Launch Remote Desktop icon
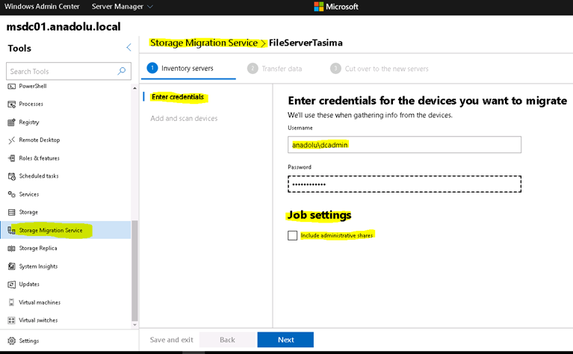This screenshot has width=573, height=354. pos(12,140)
